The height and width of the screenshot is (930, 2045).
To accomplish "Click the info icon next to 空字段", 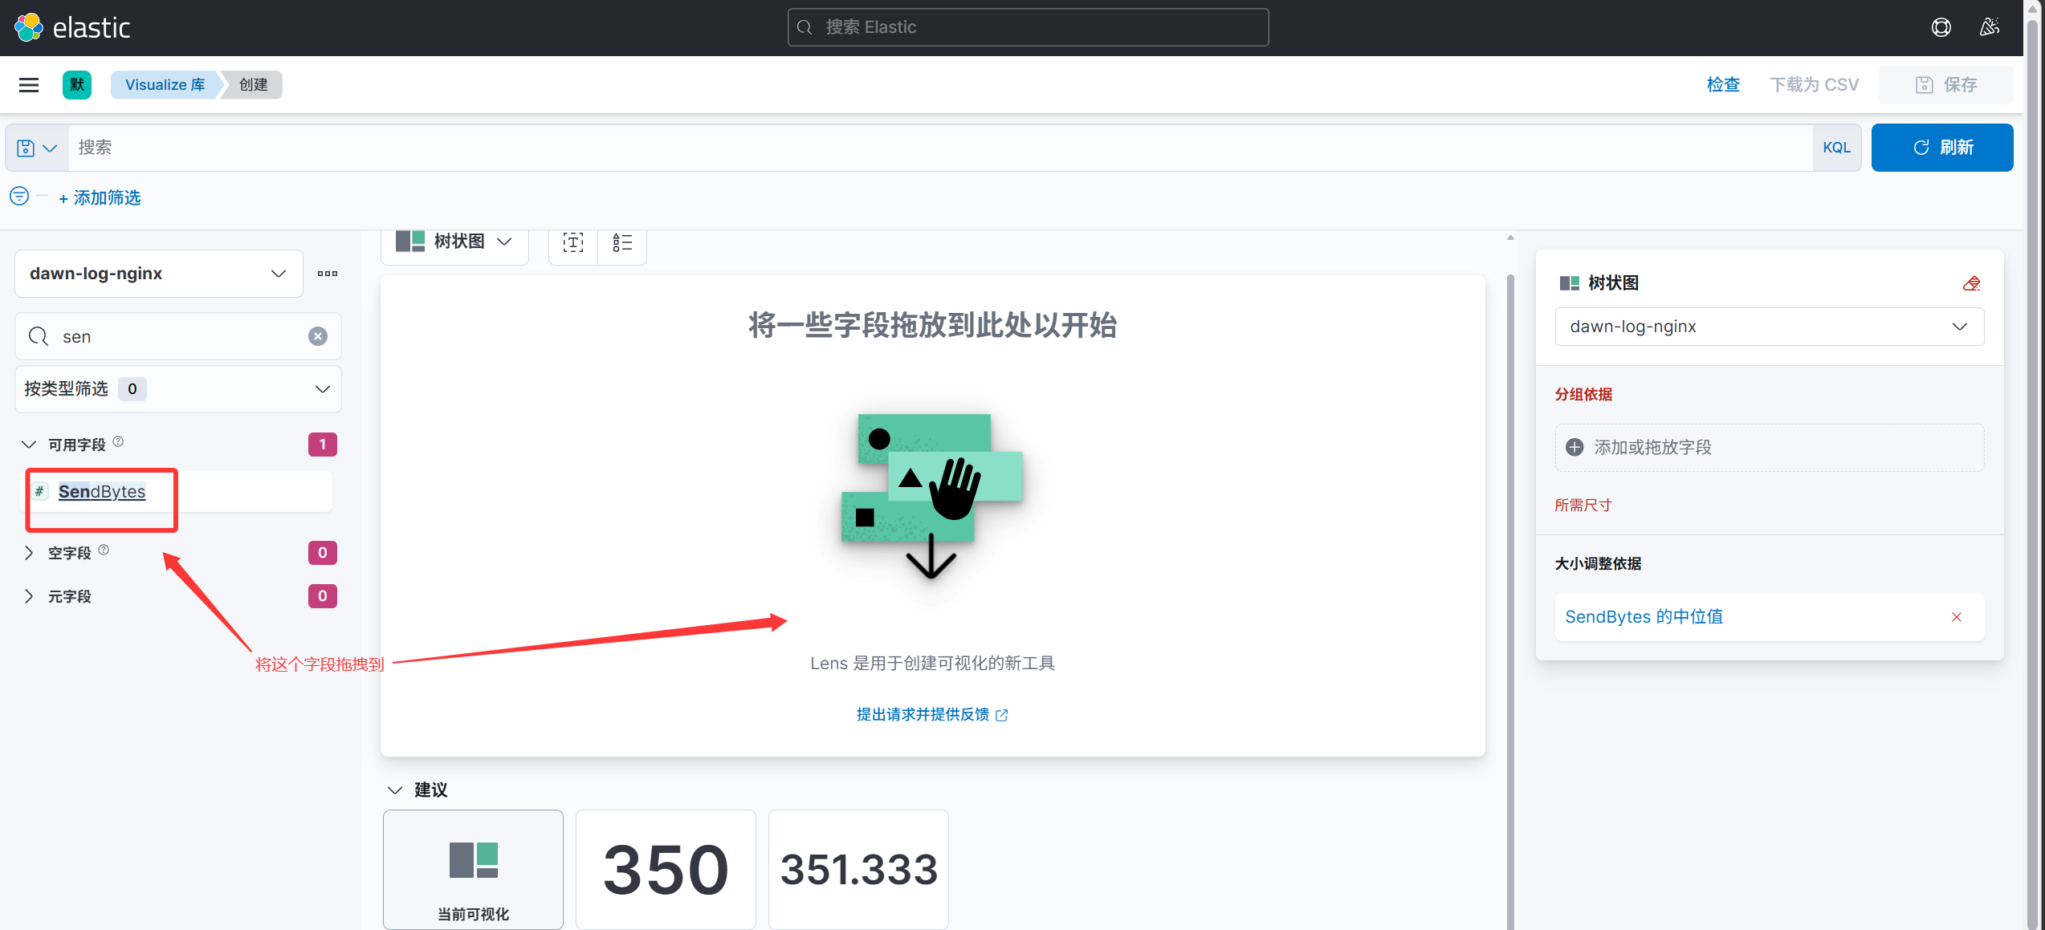I will 104,550.
